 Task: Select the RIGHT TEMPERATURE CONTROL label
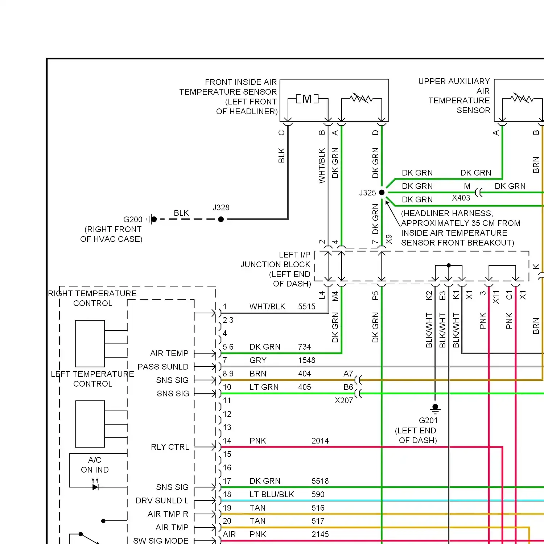click(x=92, y=298)
